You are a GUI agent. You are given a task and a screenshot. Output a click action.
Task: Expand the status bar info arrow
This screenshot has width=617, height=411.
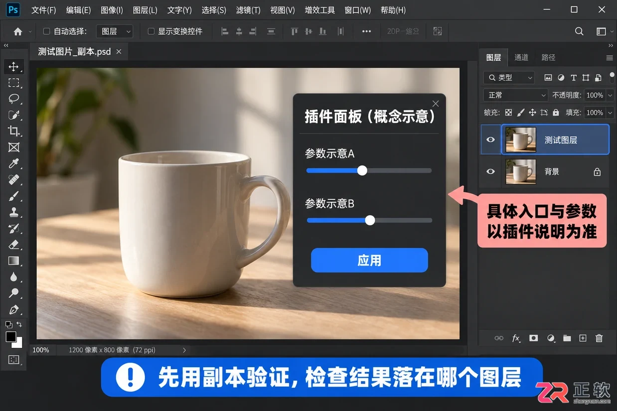point(184,350)
